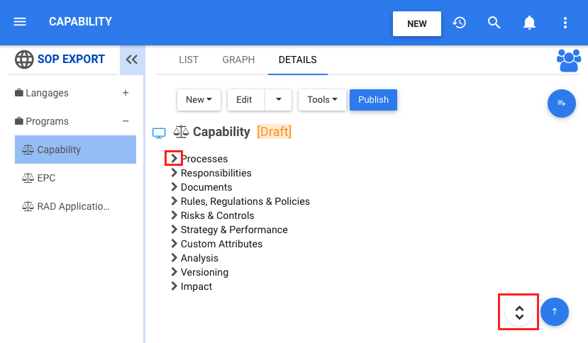Screen dimensions: 588x343
Task: Collapse the Programs folder minus sign
Action: (126, 121)
